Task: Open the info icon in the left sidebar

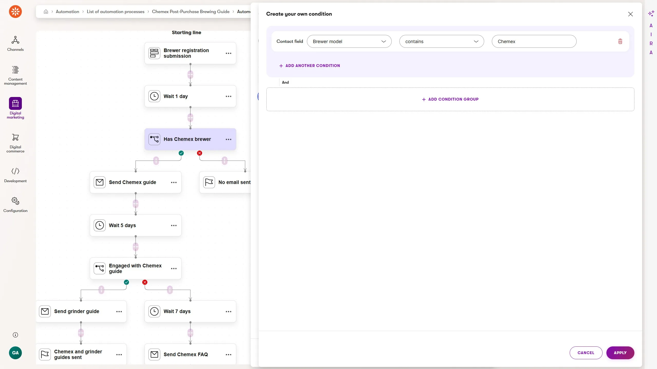Action: pos(15,335)
